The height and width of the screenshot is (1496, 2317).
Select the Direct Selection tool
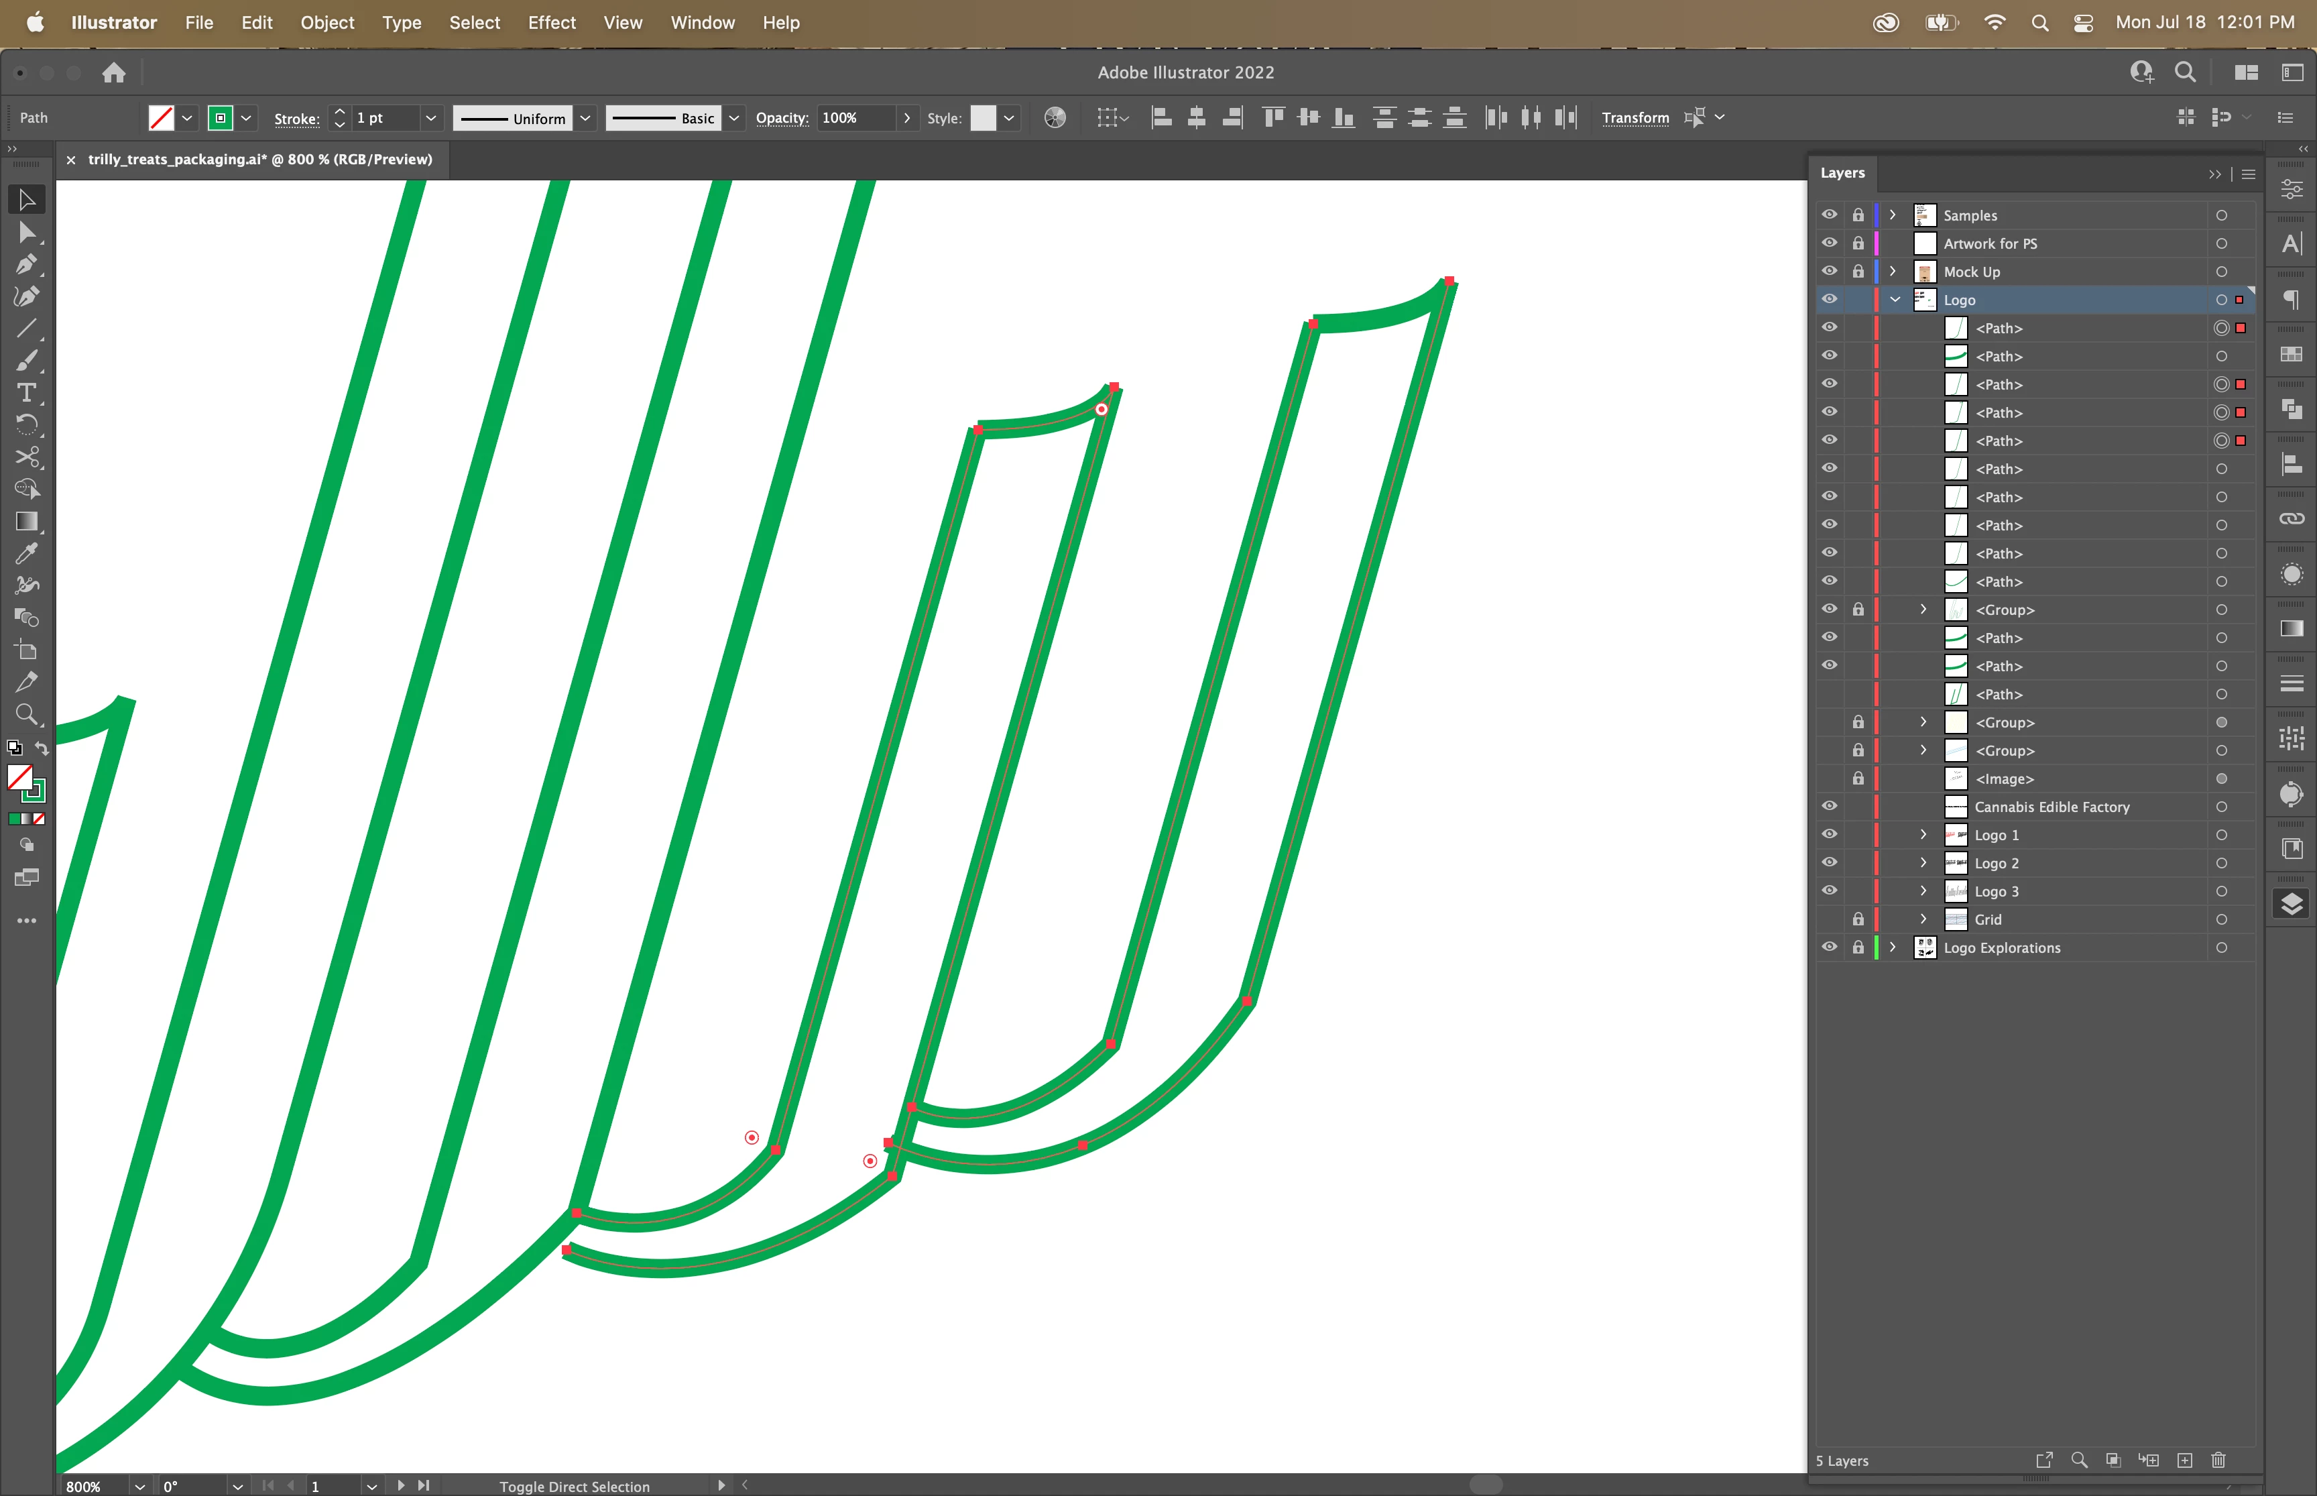coord(26,232)
